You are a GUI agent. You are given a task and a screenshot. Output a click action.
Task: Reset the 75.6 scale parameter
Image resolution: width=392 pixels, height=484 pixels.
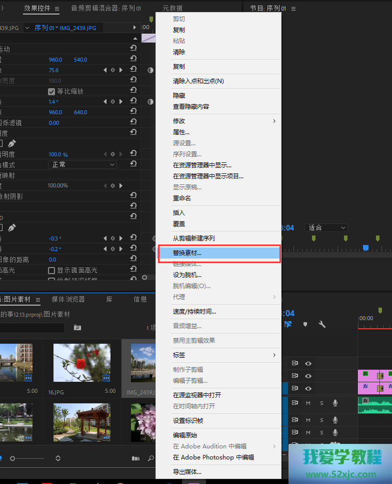click(x=133, y=70)
